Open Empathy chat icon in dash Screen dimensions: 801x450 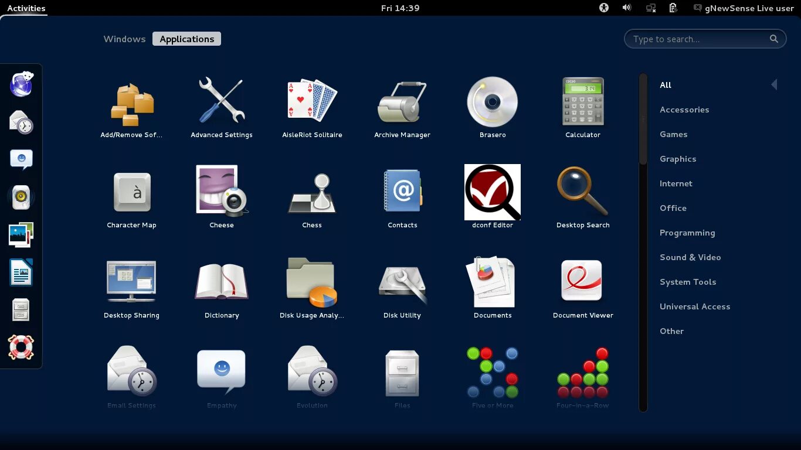pos(21,159)
